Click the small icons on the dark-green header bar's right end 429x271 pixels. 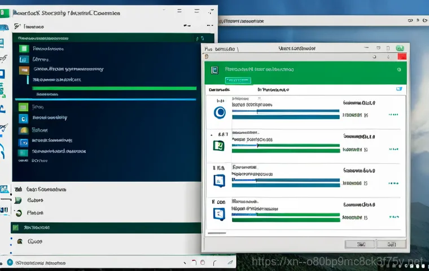point(200,38)
